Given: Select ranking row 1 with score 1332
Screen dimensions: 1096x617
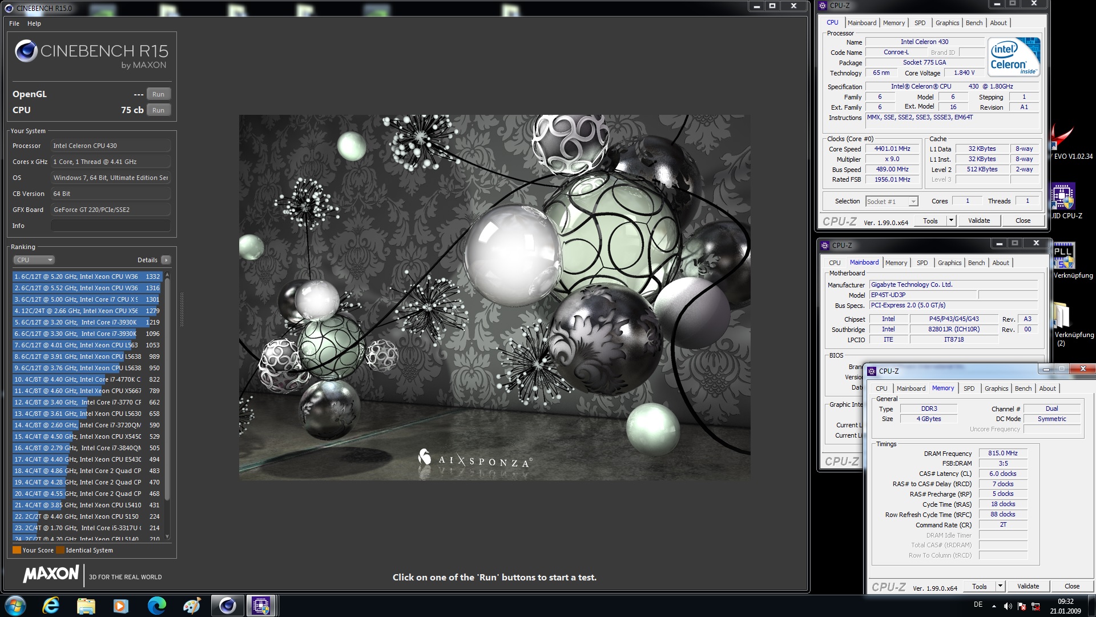Looking at the screenshot, I should (x=88, y=277).
